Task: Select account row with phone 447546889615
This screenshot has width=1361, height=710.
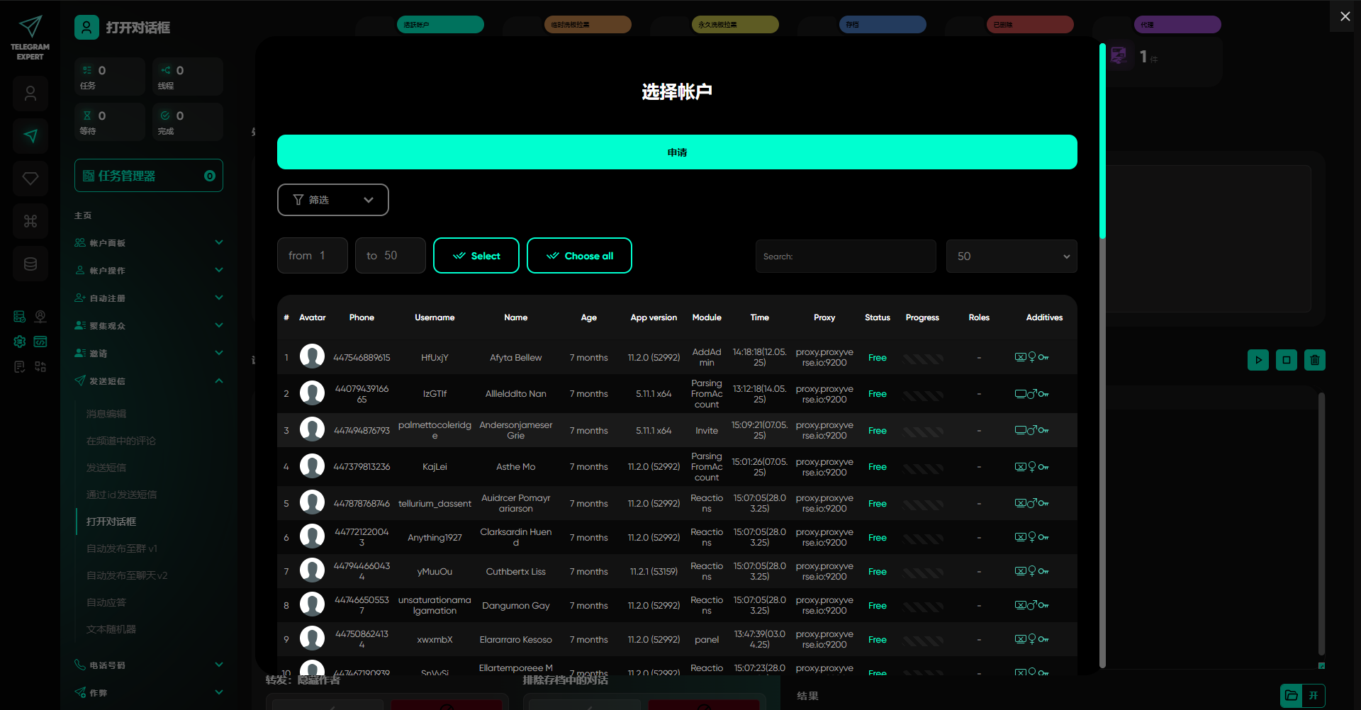Action: click(362, 358)
